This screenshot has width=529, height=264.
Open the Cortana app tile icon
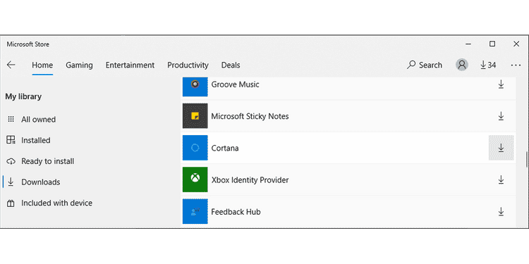195,148
